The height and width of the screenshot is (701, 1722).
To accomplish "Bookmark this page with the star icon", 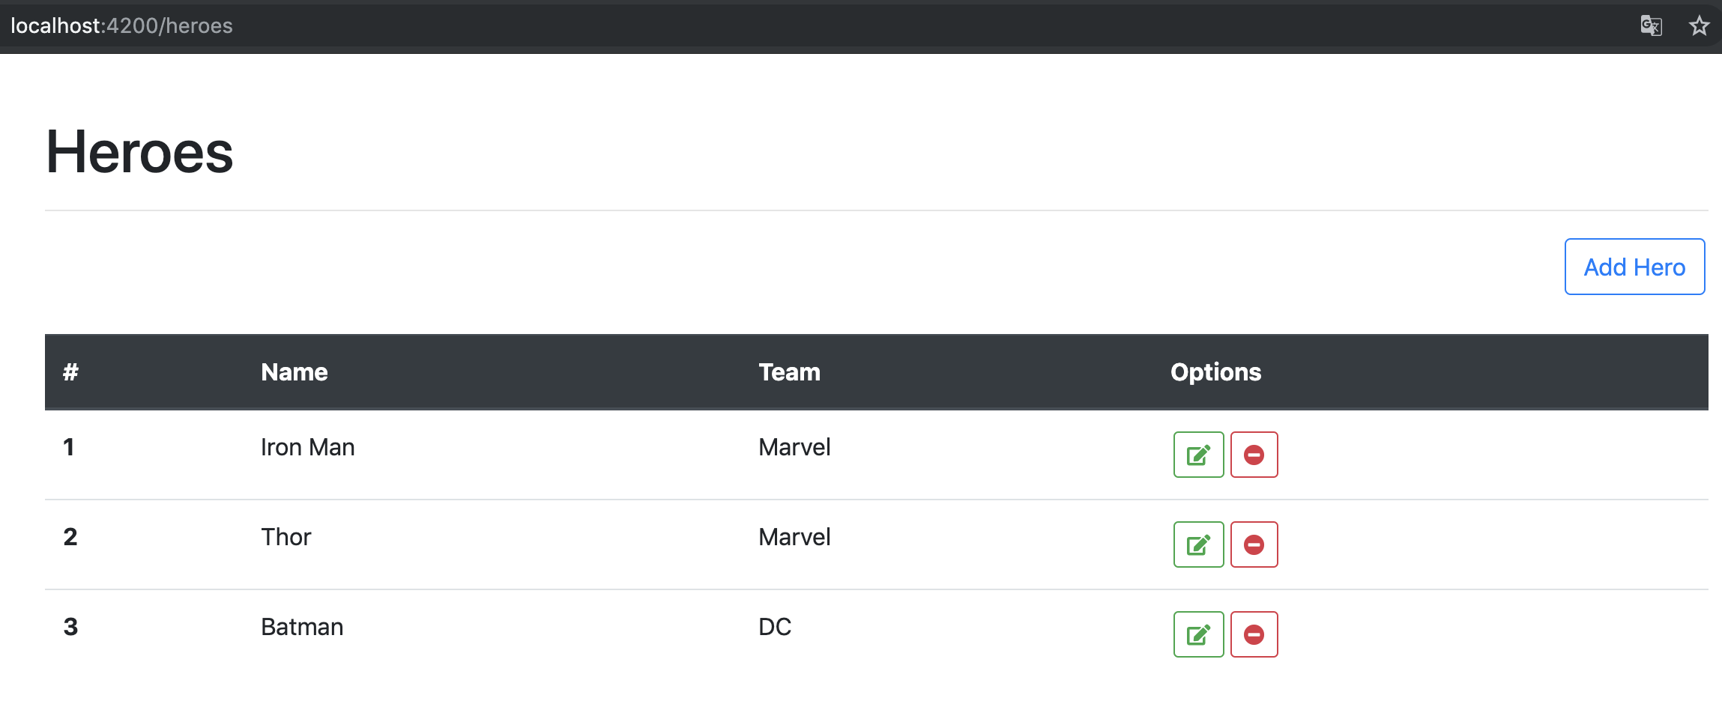I will (1699, 26).
